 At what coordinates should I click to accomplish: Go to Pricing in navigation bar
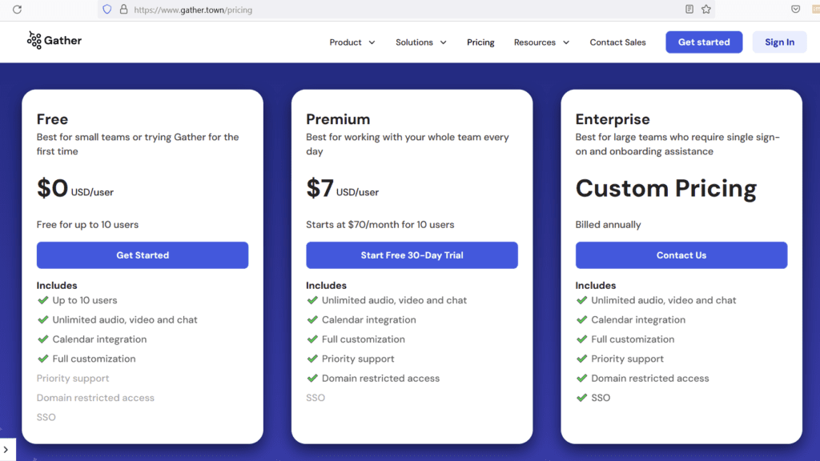(x=480, y=42)
